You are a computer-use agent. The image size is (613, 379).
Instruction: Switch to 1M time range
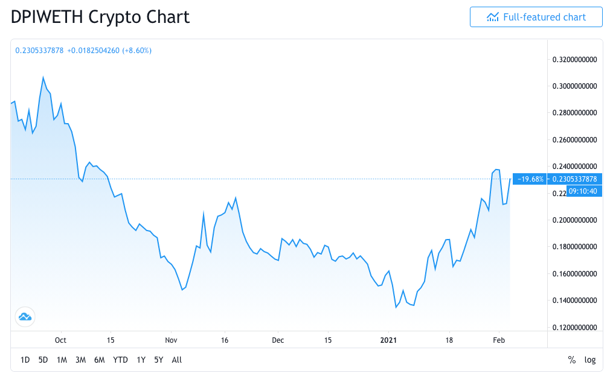click(x=62, y=360)
